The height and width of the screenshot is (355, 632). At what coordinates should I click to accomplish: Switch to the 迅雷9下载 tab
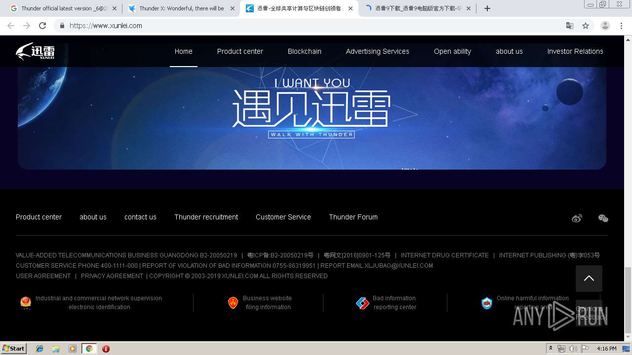point(417,8)
